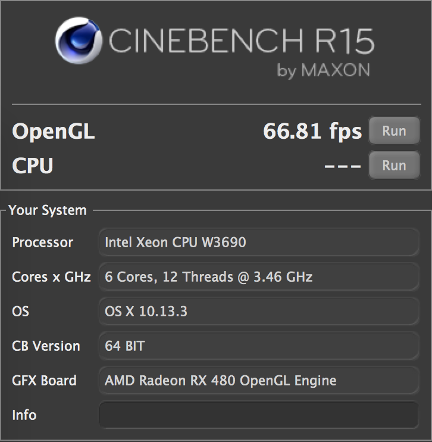
Task: Click the CINEBENCH R15 title text
Action: click(241, 41)
